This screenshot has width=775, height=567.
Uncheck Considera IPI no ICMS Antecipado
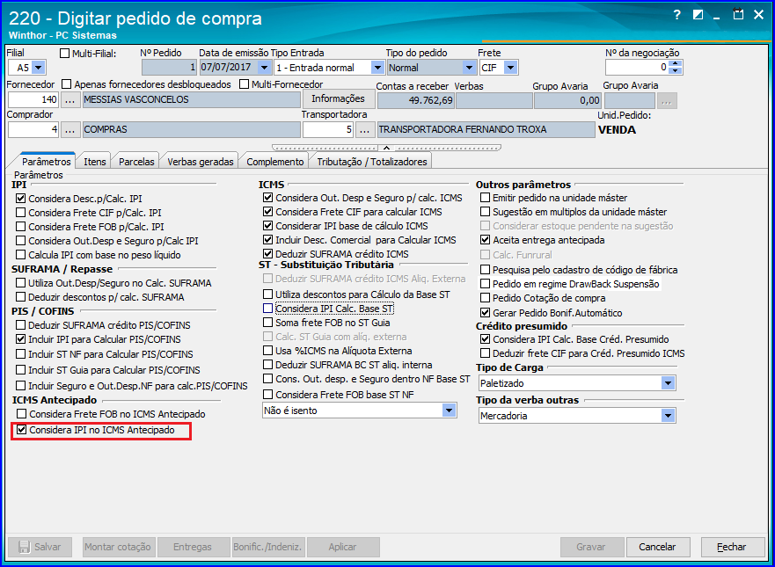21,430
